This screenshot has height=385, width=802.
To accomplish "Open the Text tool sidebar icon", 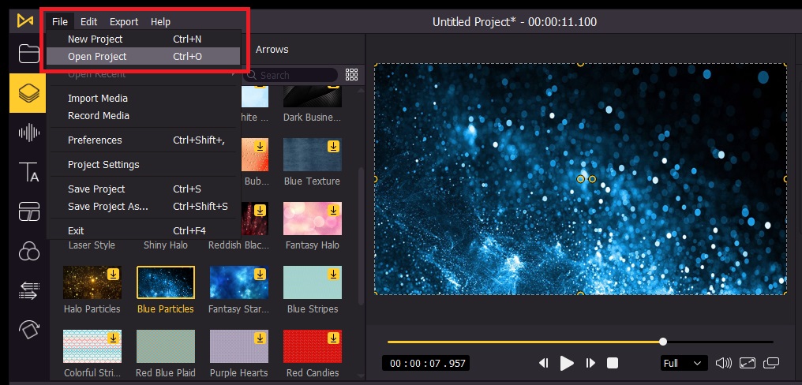I will [x=29, y=172].
